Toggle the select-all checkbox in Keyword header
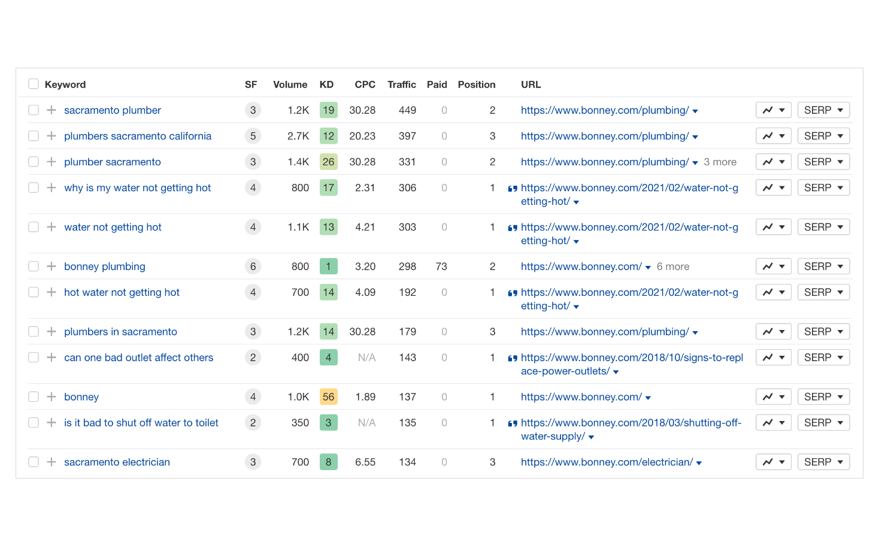This screenshot has height=551, width=879. pos(34,84)
